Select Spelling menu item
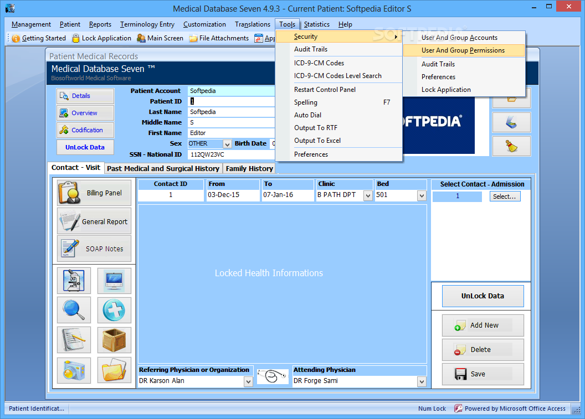Image resolution: width=585 pixels, height=419 pixels. pyautogui.click(x=339, y=102)
